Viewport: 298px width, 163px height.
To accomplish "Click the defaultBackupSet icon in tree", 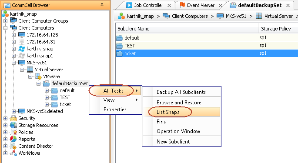I will point(47,83).
